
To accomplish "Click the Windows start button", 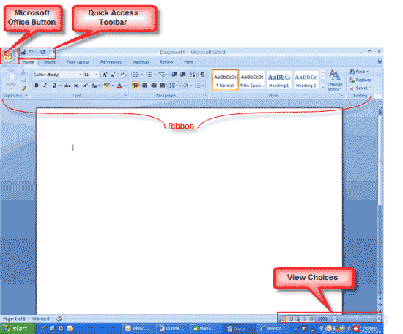I will pos(18,329).
